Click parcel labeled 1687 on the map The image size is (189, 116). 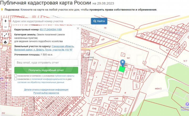point(23,98)
